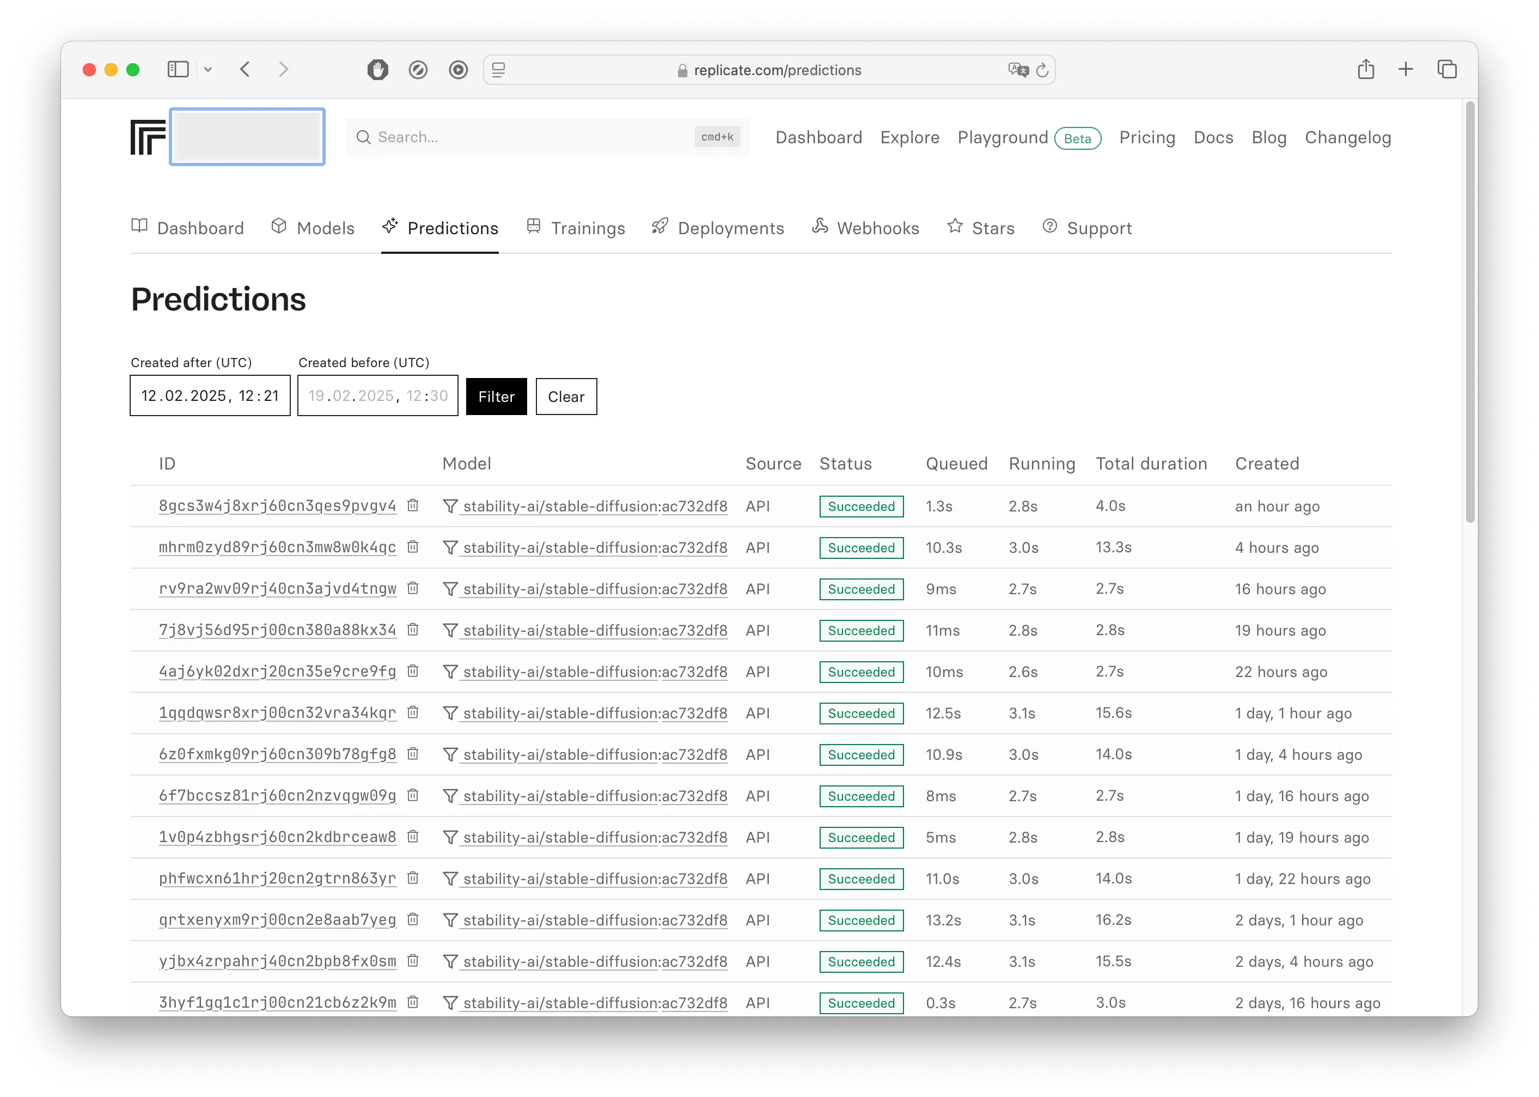Screen dimensions: 1539x1097
Task: Expand sidebar options dropdown chevron
Action: pos(208,70)
